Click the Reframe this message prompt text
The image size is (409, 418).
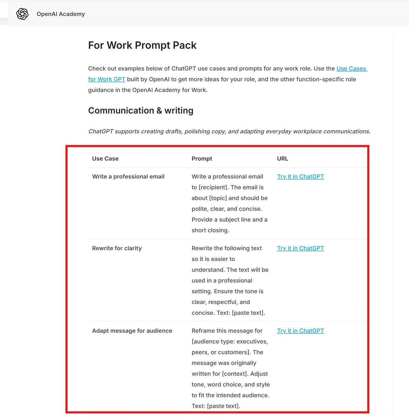(230, 368)
